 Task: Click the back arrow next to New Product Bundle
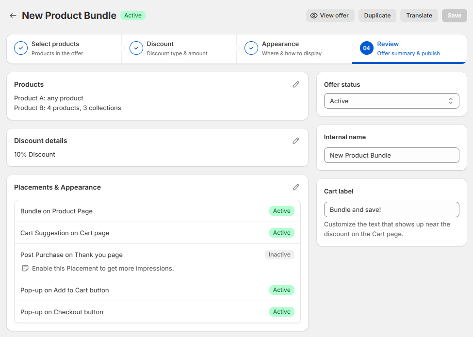[13, 16]
